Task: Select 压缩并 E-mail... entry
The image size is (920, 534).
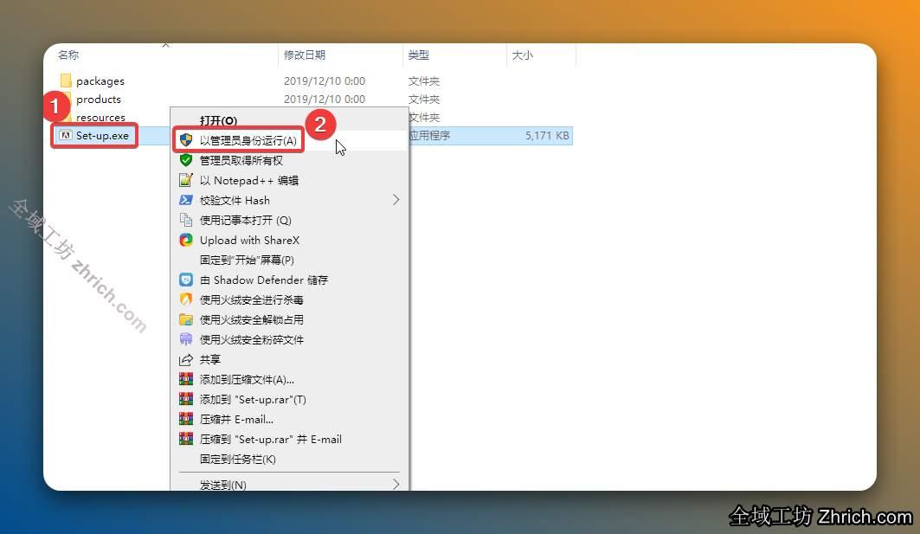Action: (x=290, y=420)
